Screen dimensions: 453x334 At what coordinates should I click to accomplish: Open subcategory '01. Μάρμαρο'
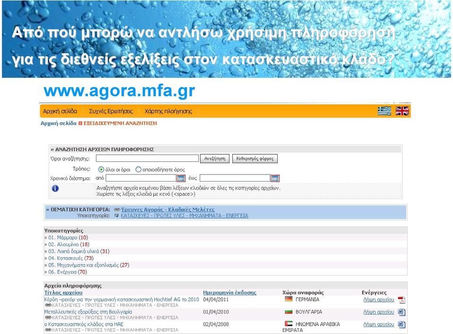tap(63, 238)
